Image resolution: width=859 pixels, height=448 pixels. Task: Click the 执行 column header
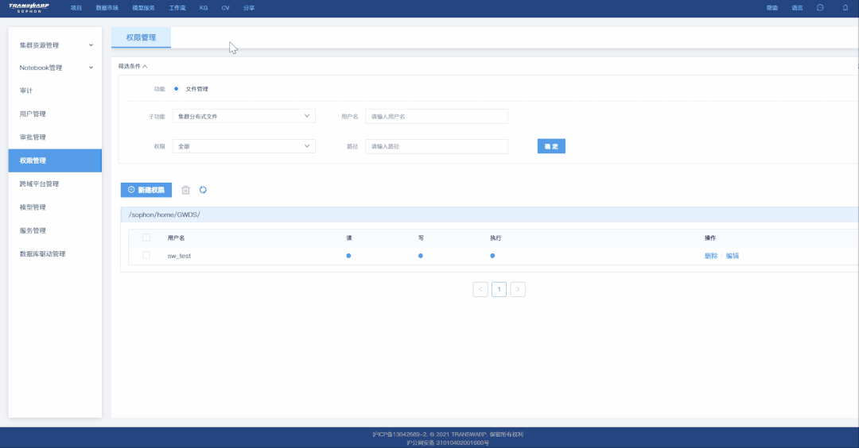pyautogui.click(x=496, y=238)
